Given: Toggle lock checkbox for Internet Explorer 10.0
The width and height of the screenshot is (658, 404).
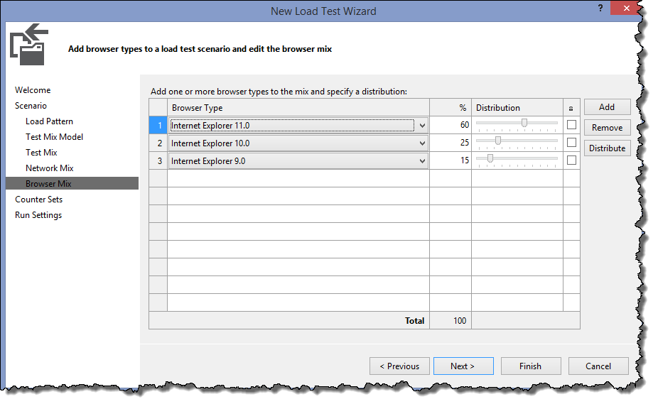Looking at the screenshot, I should point(571,143).
